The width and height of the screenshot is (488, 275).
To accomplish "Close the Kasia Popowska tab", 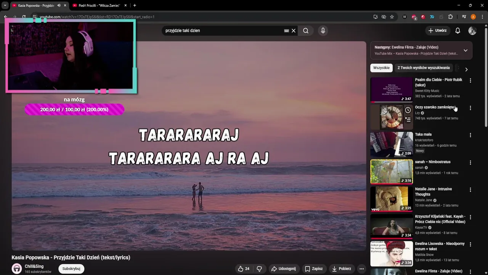I will pyautogui.click(x=65, y=5).
